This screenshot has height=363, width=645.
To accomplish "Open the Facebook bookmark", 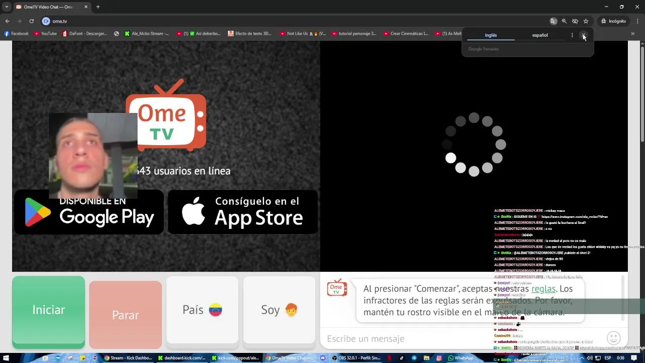I will (16, 34).
